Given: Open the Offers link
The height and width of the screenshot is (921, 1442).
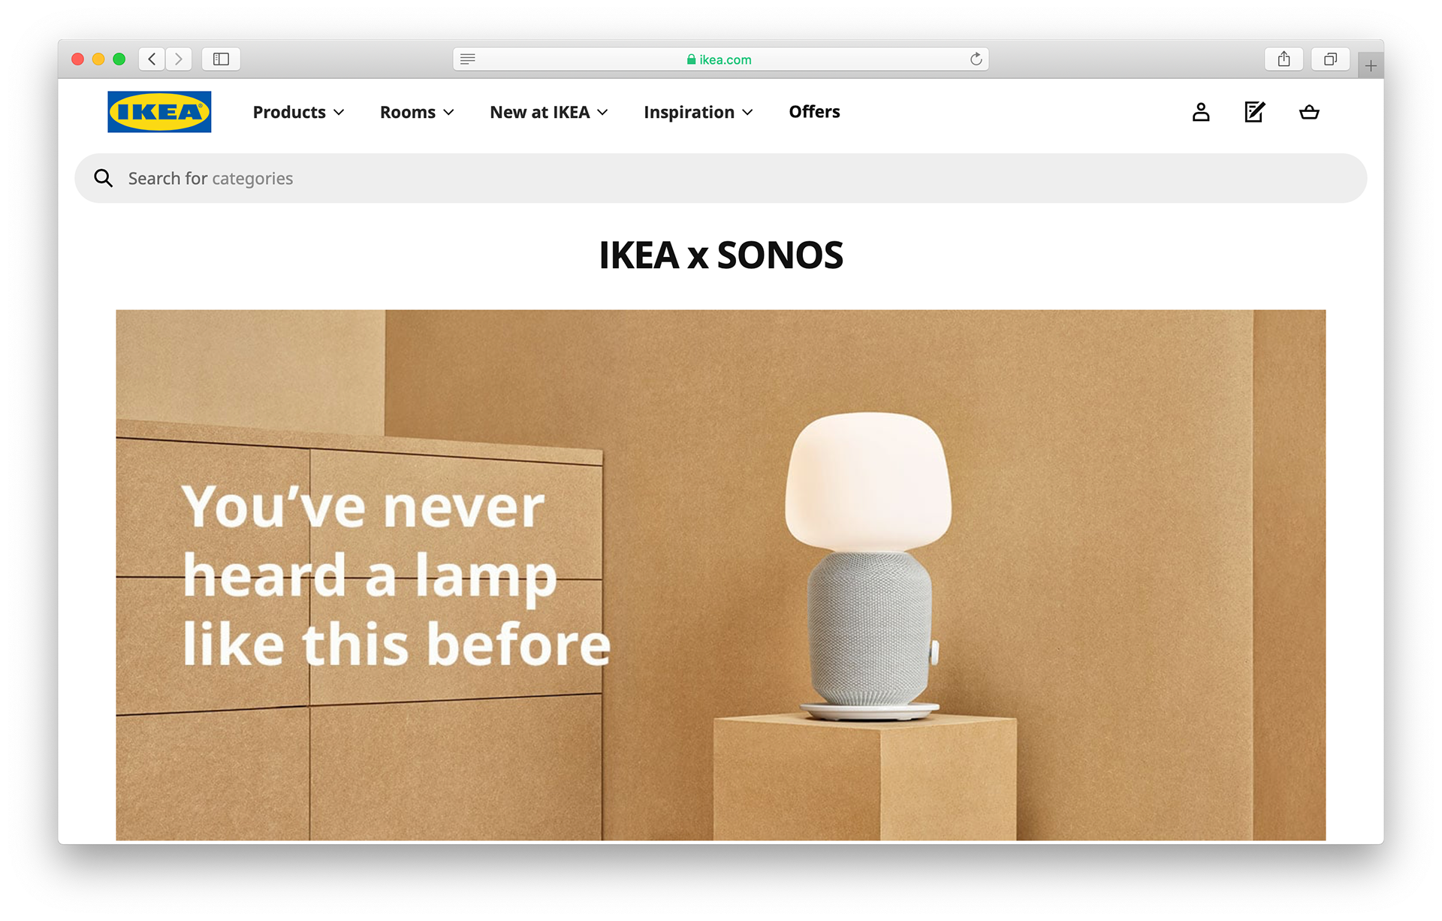Looking at the screenshot, I should tap(814, 112).
